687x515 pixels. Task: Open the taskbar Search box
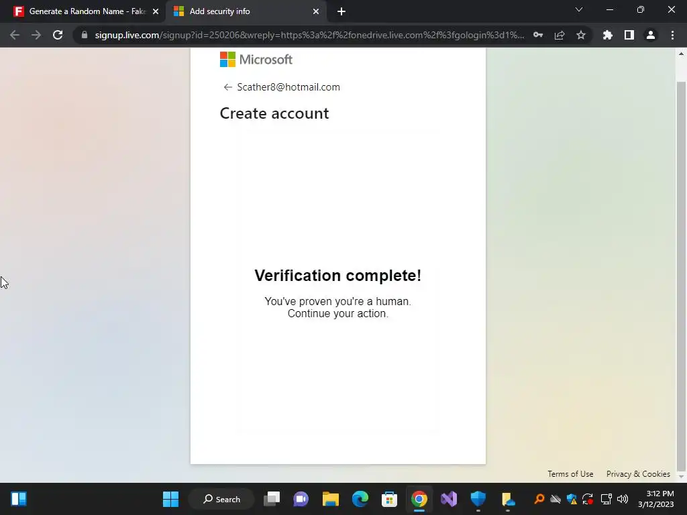221,499
